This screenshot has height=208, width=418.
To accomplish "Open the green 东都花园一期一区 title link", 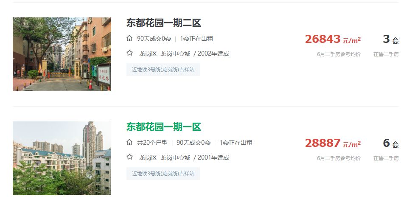I will [x=163, y=127].
